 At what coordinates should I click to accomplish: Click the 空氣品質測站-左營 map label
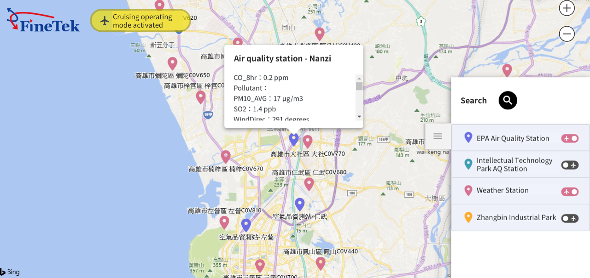[x=246, y=237]
